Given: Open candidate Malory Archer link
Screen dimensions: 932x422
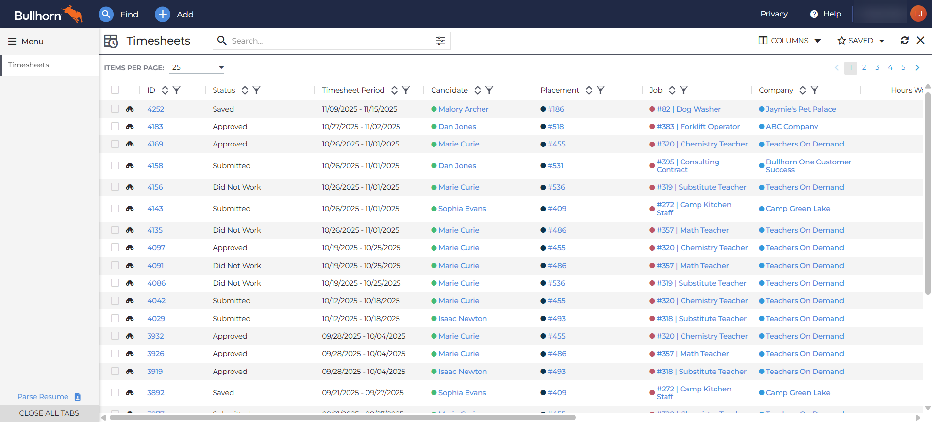Looking at the screenshot, I should click(463, 109).
